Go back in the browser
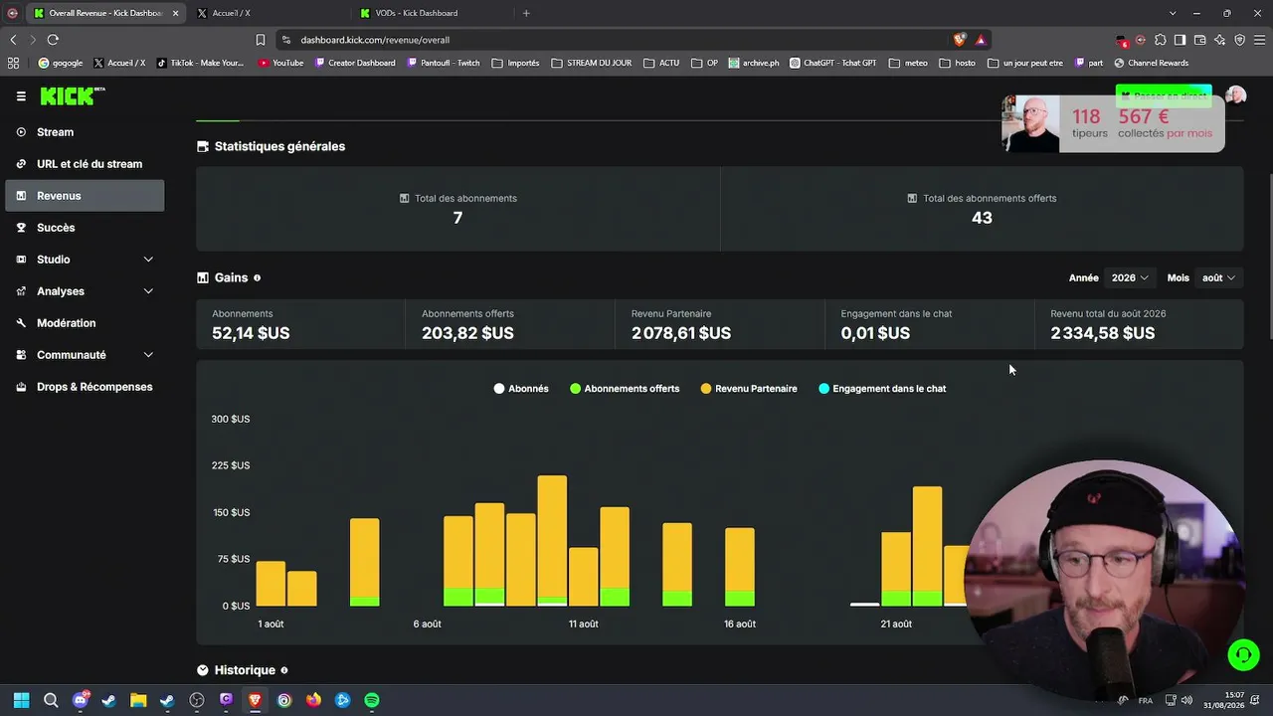 [13, 40]
